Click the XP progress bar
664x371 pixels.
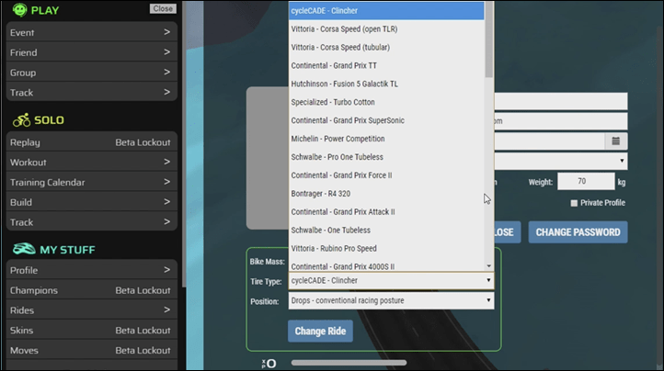(x=349, y=363)
